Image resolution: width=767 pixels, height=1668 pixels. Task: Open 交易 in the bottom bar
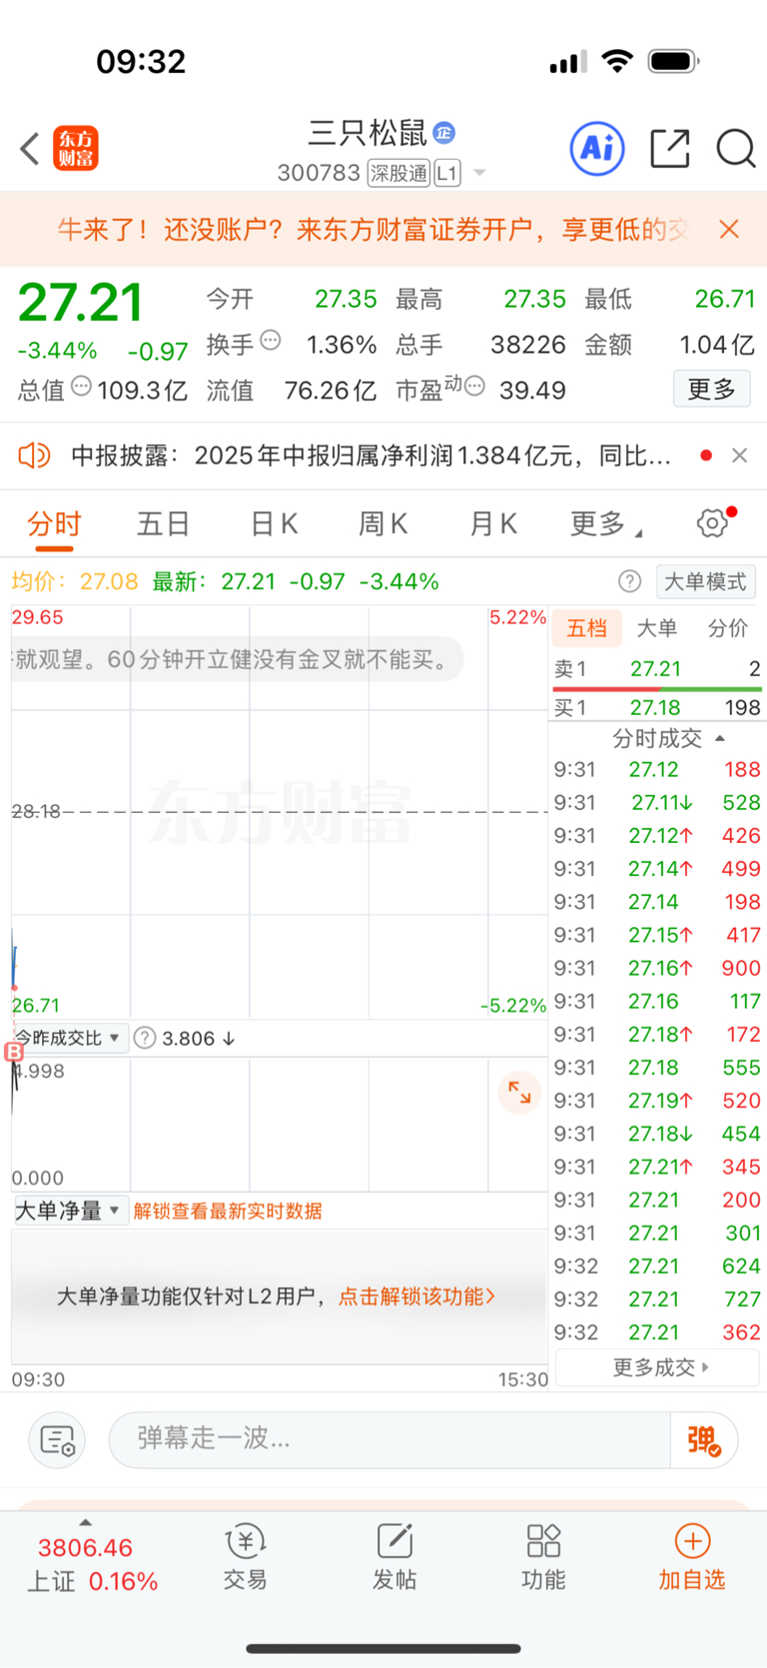tap(245, 1557)
